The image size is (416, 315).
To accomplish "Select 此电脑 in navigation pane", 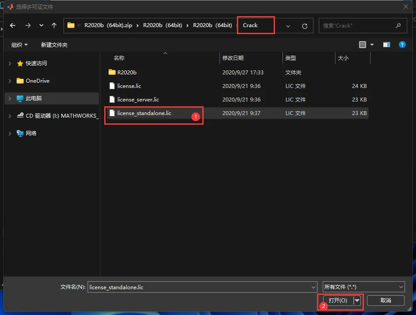I will (33, 98).
